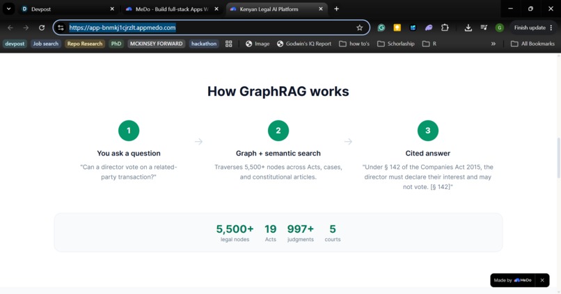Minimize the browser window
The height and width of the screenshot is (294, 561).
pos(511,9)
